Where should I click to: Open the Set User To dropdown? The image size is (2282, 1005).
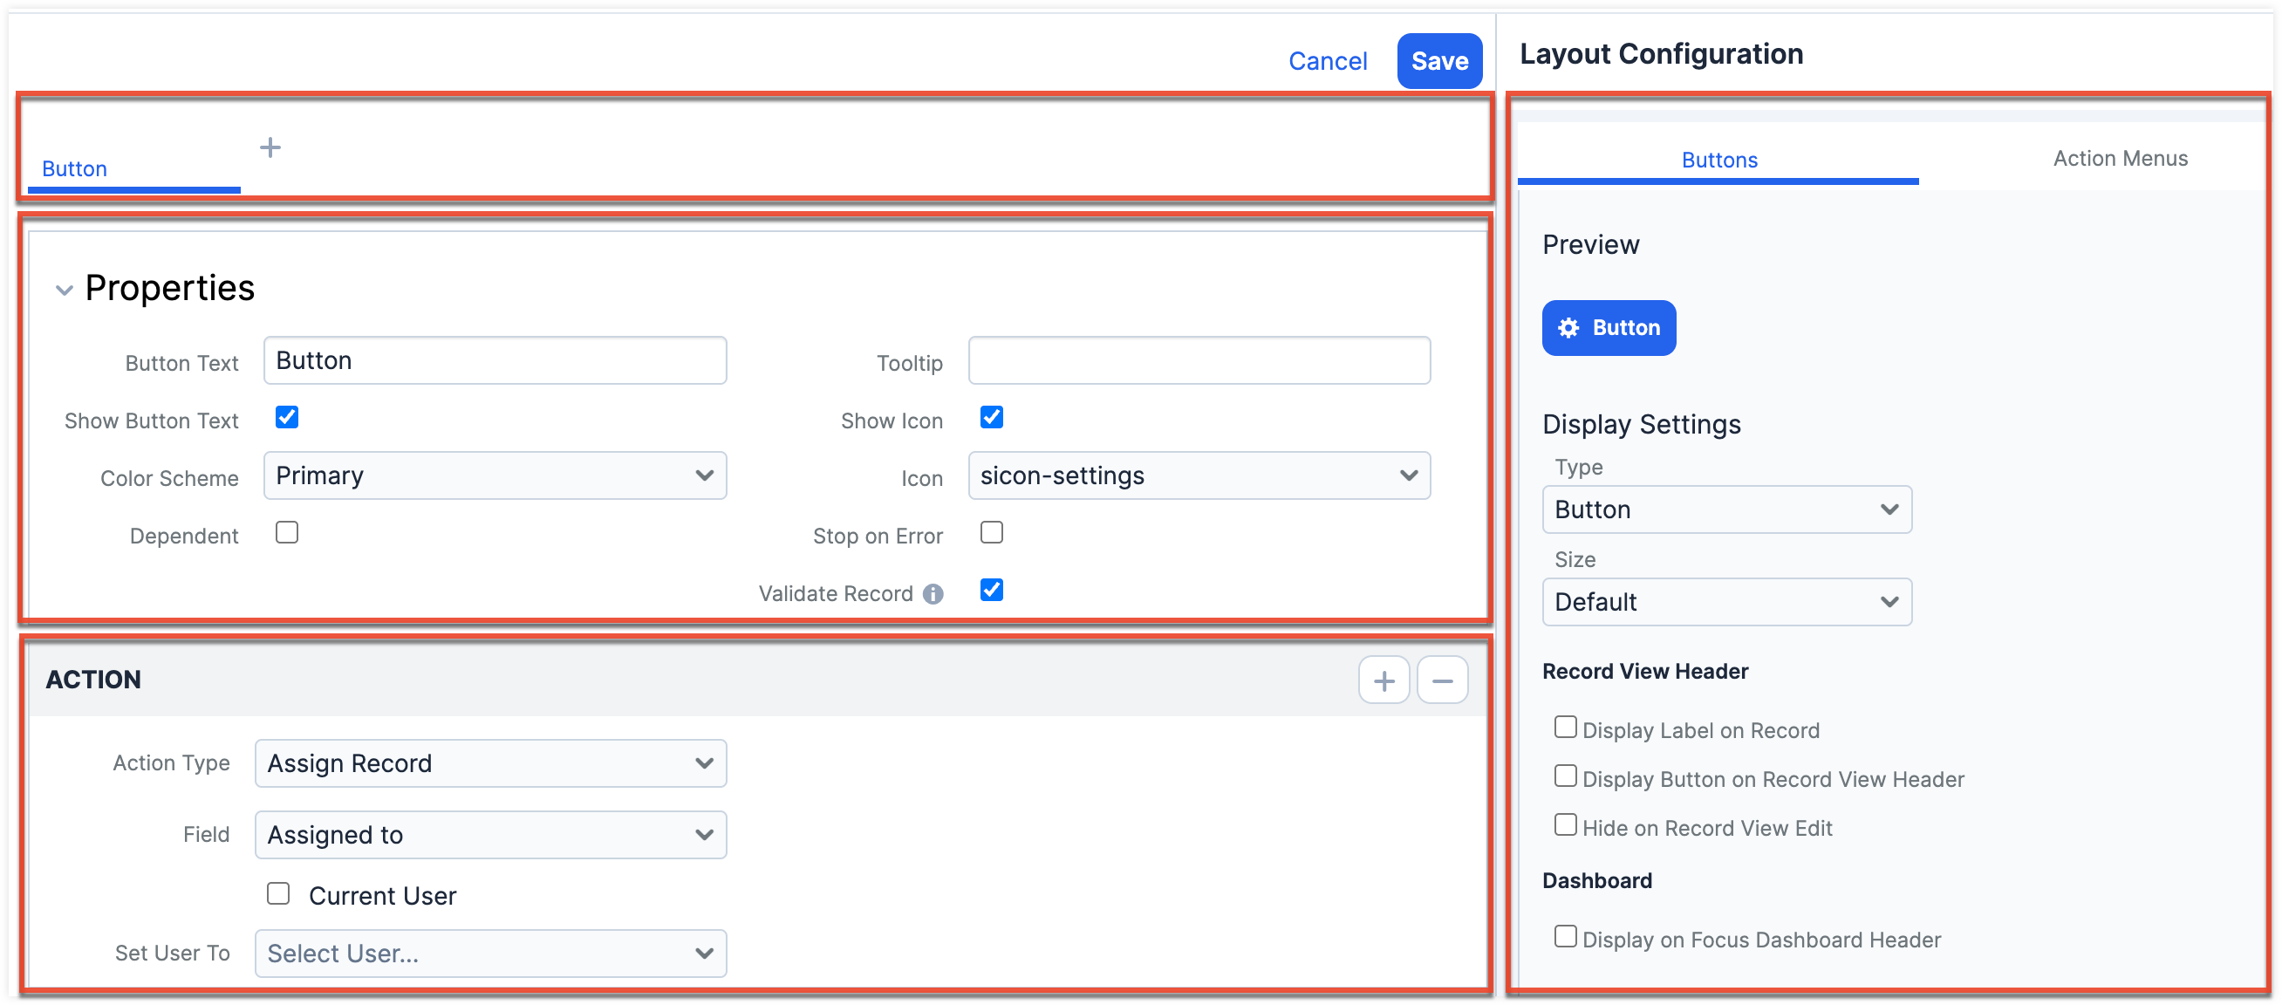click(x=490, y=954)
